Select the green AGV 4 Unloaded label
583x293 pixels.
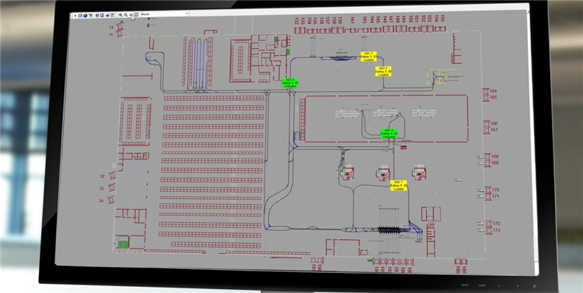click(x=389, y=134)
